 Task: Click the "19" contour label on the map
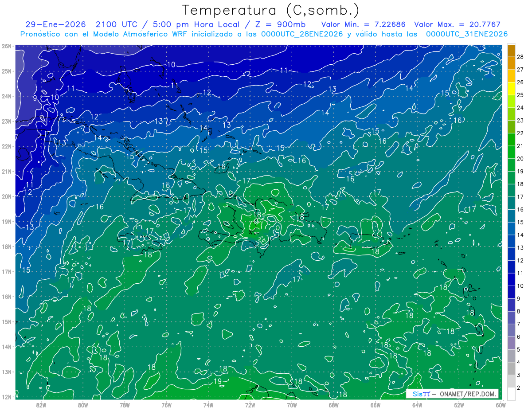[x=218, y=381]
